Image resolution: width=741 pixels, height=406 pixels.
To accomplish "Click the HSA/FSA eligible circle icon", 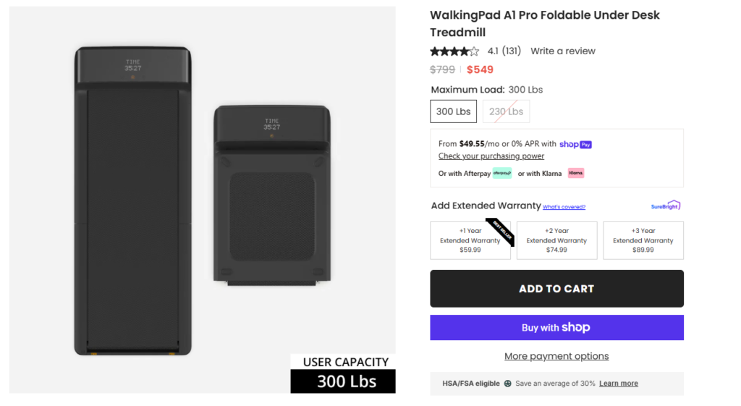I will (508, 384).
